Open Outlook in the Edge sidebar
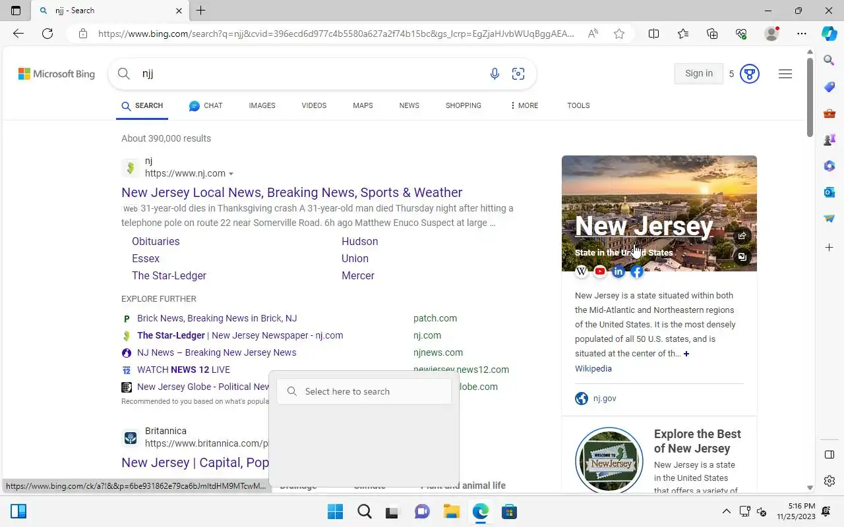 829,192
